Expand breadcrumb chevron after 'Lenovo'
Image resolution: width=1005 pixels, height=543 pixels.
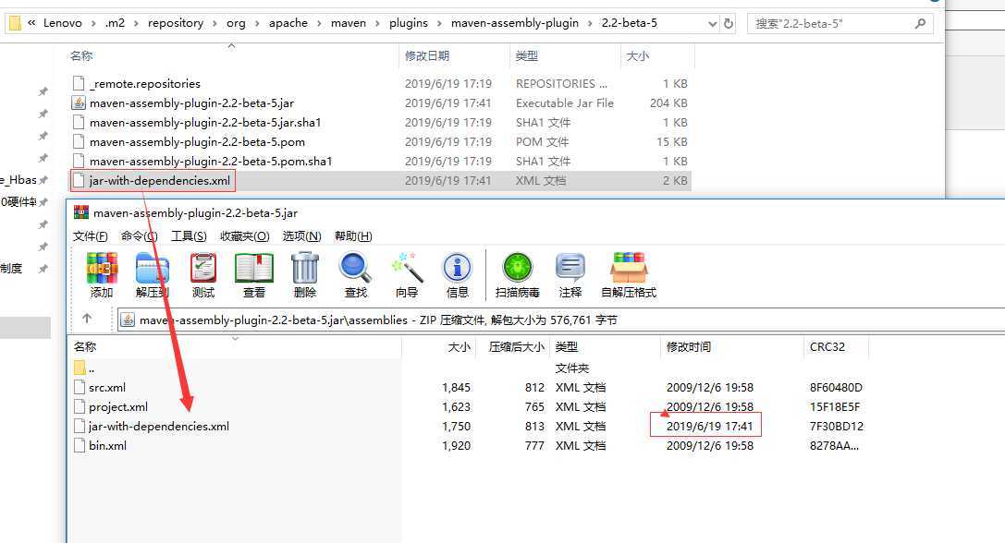coord(93,24)
